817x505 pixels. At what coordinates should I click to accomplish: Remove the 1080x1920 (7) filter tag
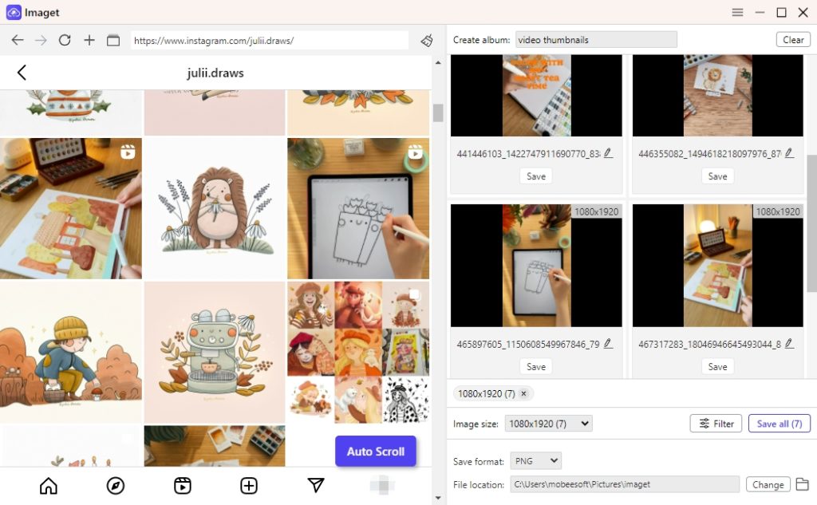click(x=524, y=393)
